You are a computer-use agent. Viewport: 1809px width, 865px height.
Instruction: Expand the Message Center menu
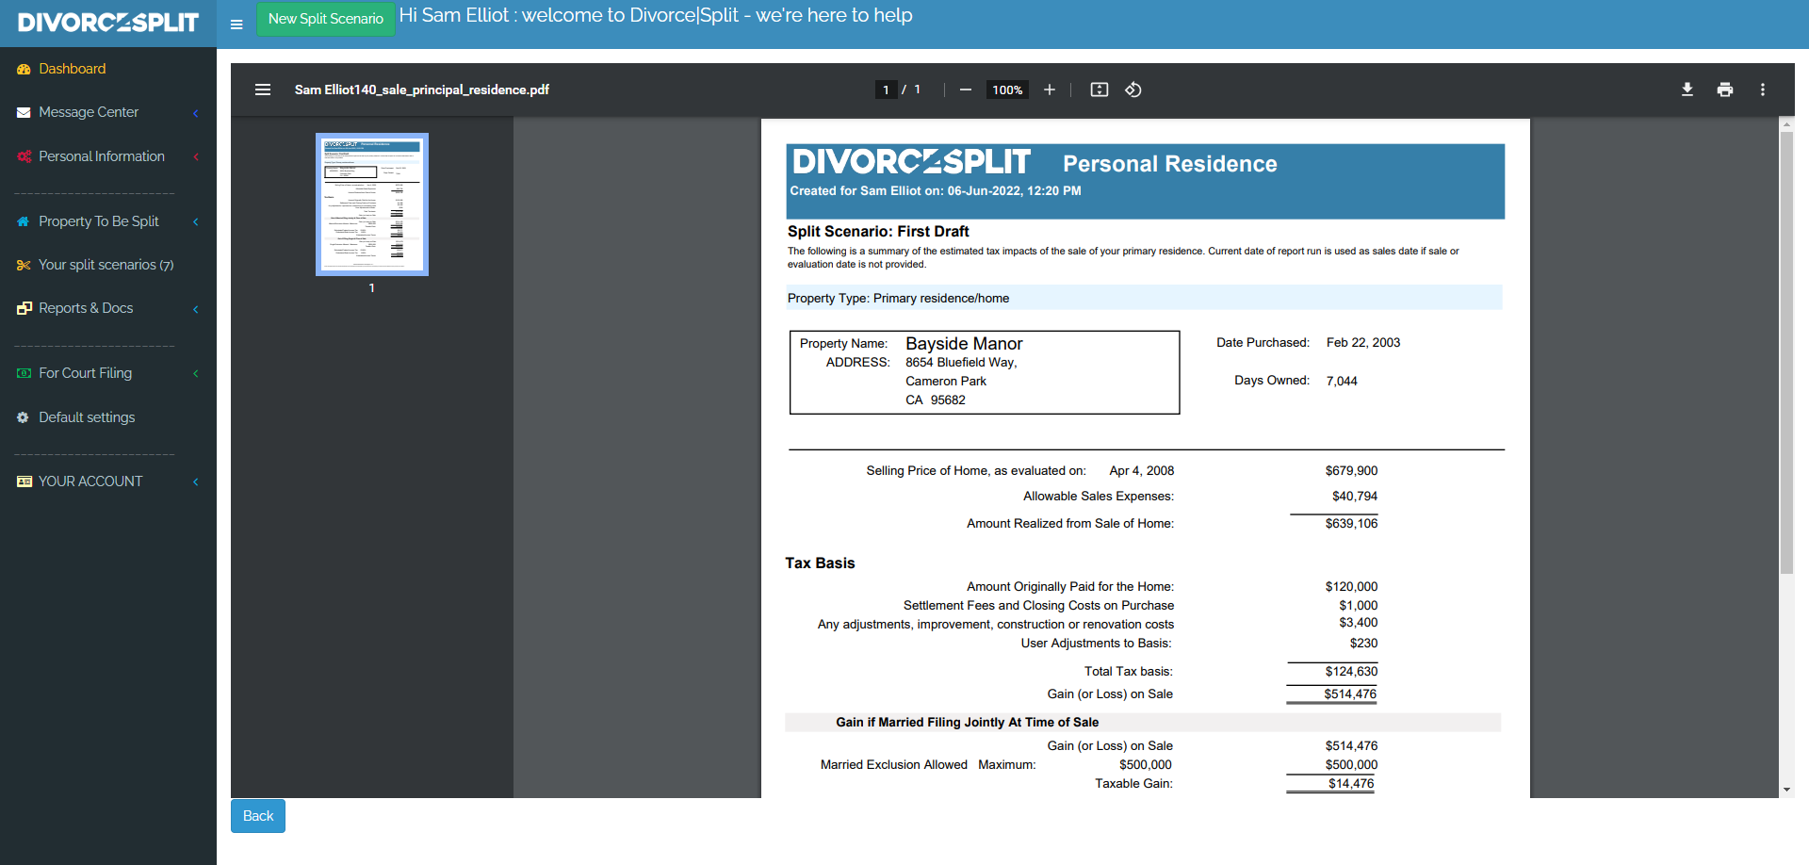click(x=89, y=112)
